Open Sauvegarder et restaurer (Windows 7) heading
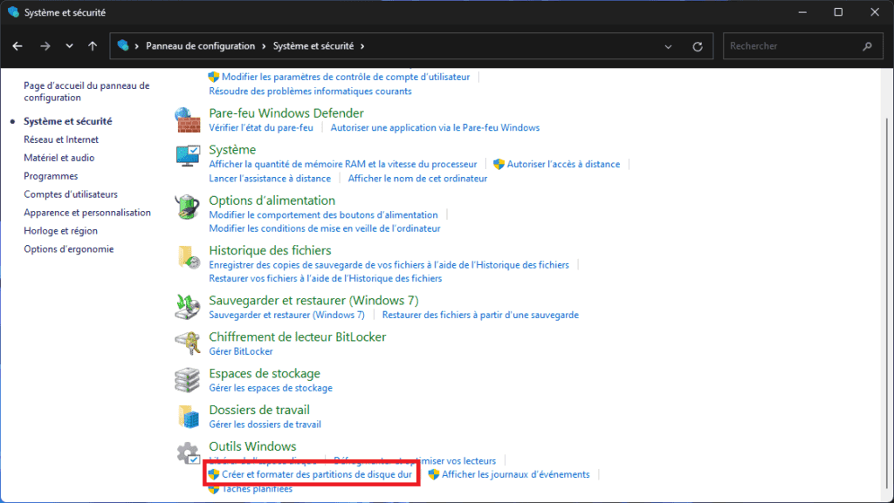This screenshot has width=894, height=503. (x=313, y=301)
